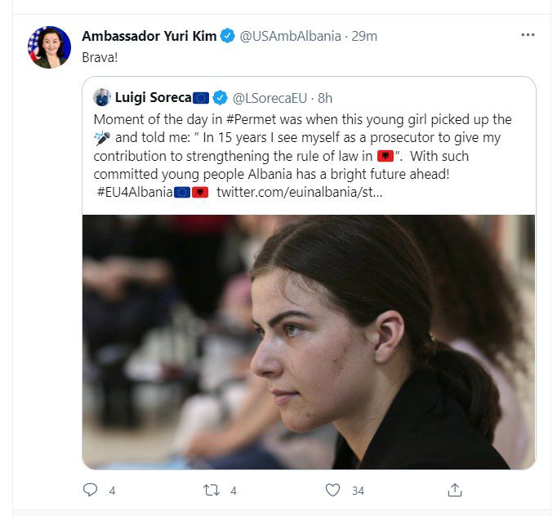Open the tweet via the 29m timestamp
This screenshot has height=516, width=557.
(x=364, y=36)
